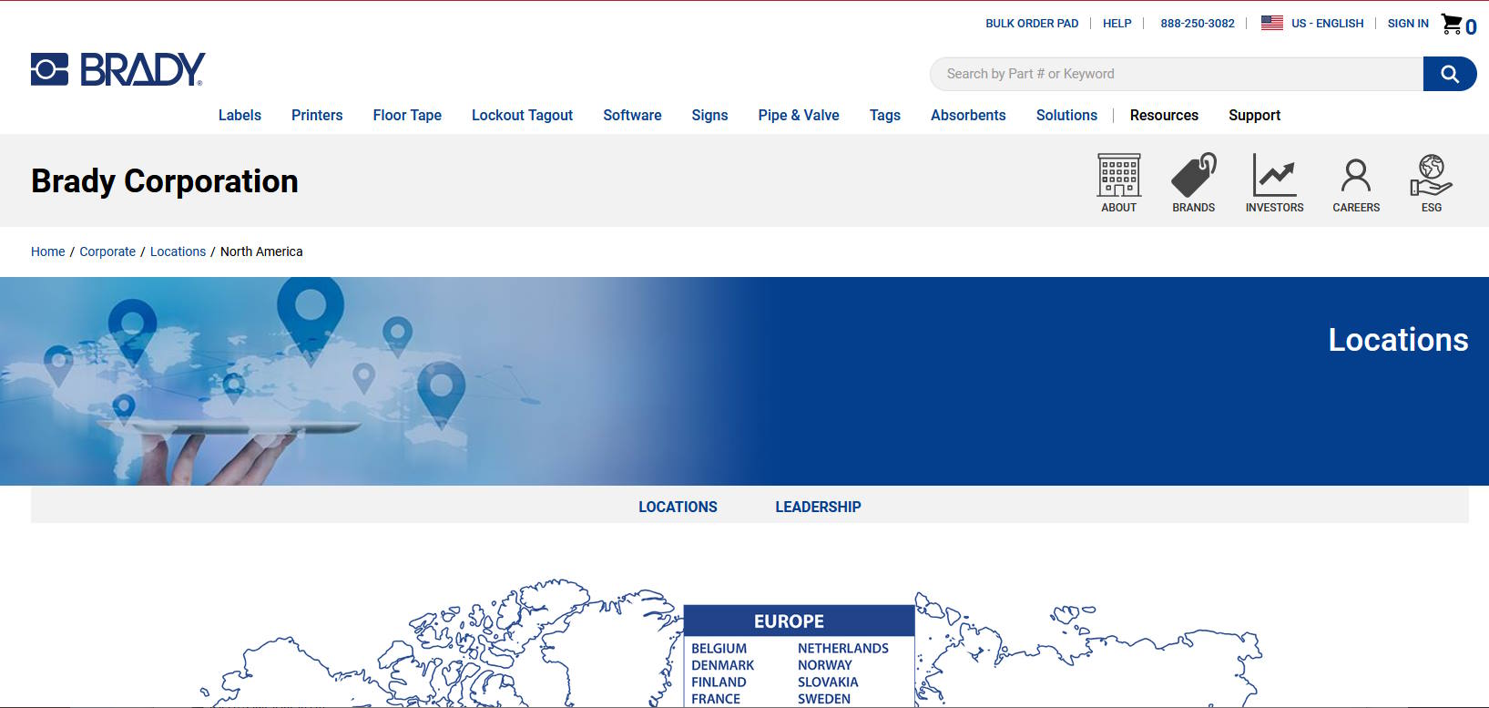This screenshot has width=1489, height=708.
Task: Click the EUROPE region header
Action: pyautogui.click(x=799, y=621)
